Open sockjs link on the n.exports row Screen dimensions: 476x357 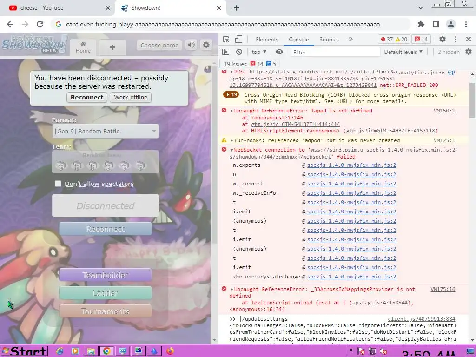pos(351,165)
